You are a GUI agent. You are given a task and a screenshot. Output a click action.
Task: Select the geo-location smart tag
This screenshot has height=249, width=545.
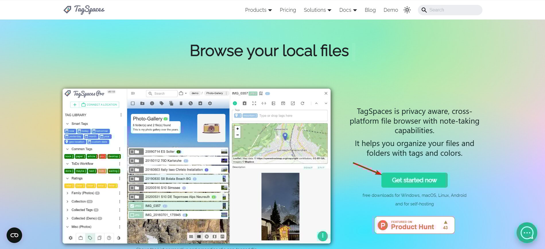pos(75,142)
